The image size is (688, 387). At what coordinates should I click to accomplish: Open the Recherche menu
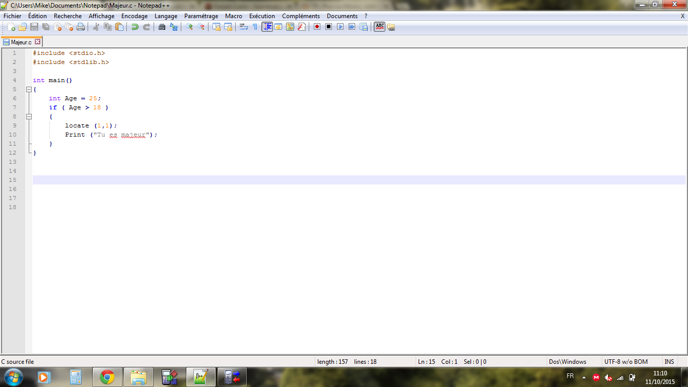point(68,16)
